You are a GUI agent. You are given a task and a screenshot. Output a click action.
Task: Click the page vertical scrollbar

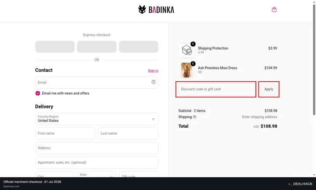click(314, 60)
